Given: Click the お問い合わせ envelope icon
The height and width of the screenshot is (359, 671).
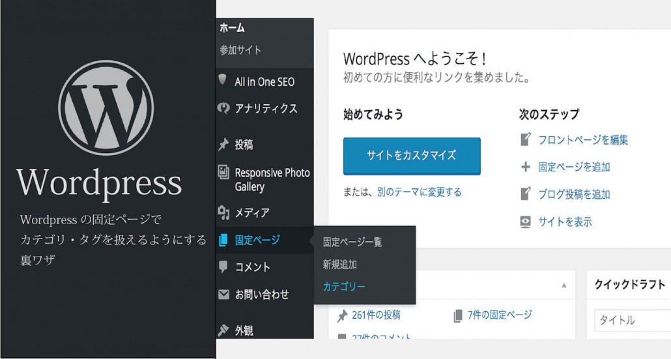Looking at the screenshot, I should coord(223,294).
